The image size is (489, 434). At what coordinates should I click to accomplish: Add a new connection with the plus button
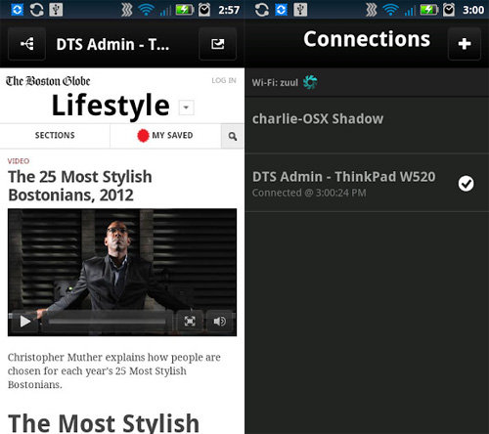tap(465, 44)
